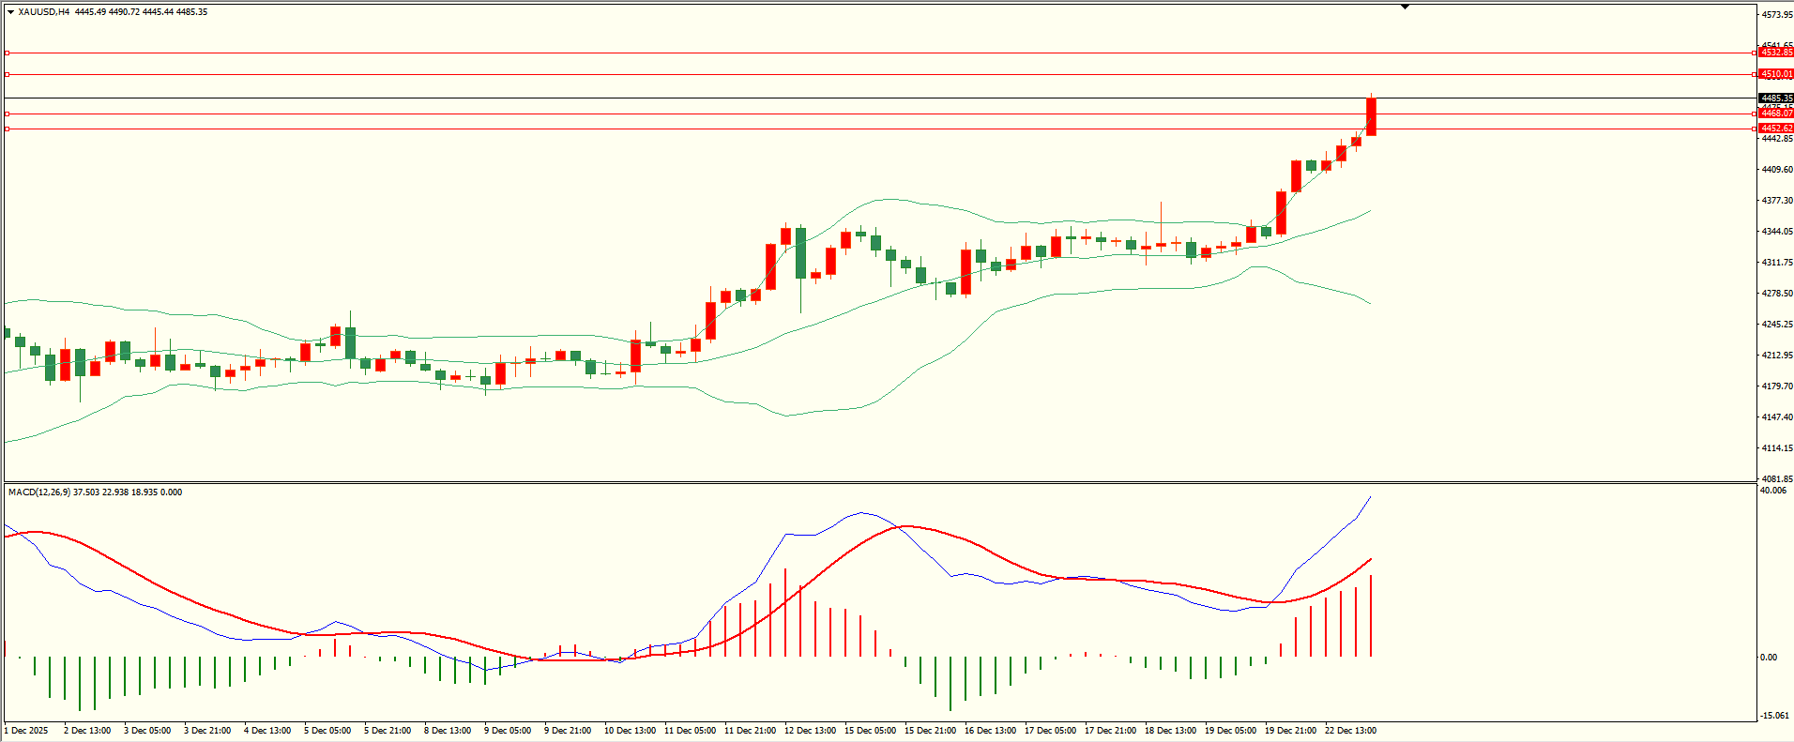This screenshot has height=742, width=1794.
Task: Click the 4510.01 red price label
Action: click(x=1776, y=74)
